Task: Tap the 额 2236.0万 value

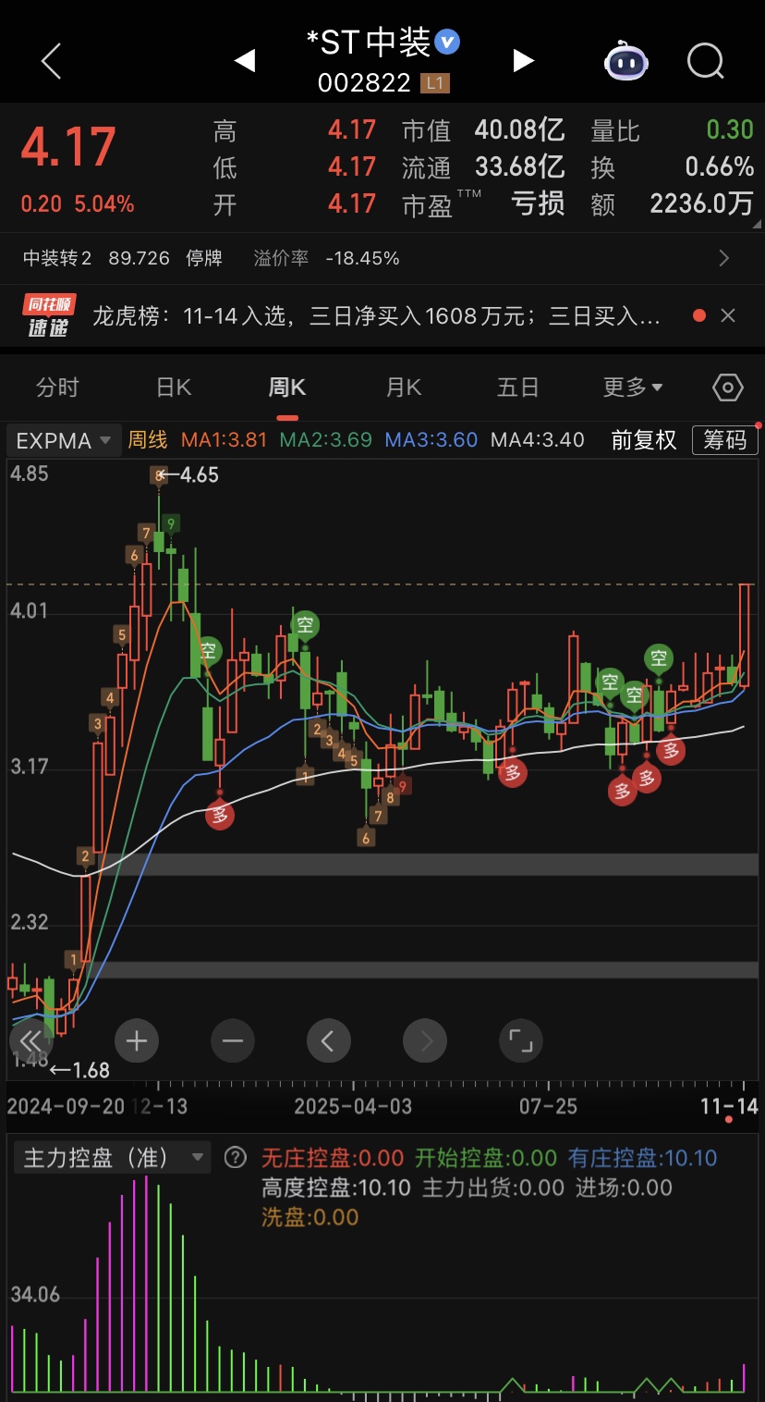Action: point(701,204)
